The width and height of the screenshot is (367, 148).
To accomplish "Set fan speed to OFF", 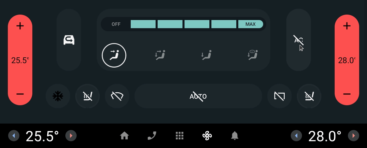I will coord(116,24).
